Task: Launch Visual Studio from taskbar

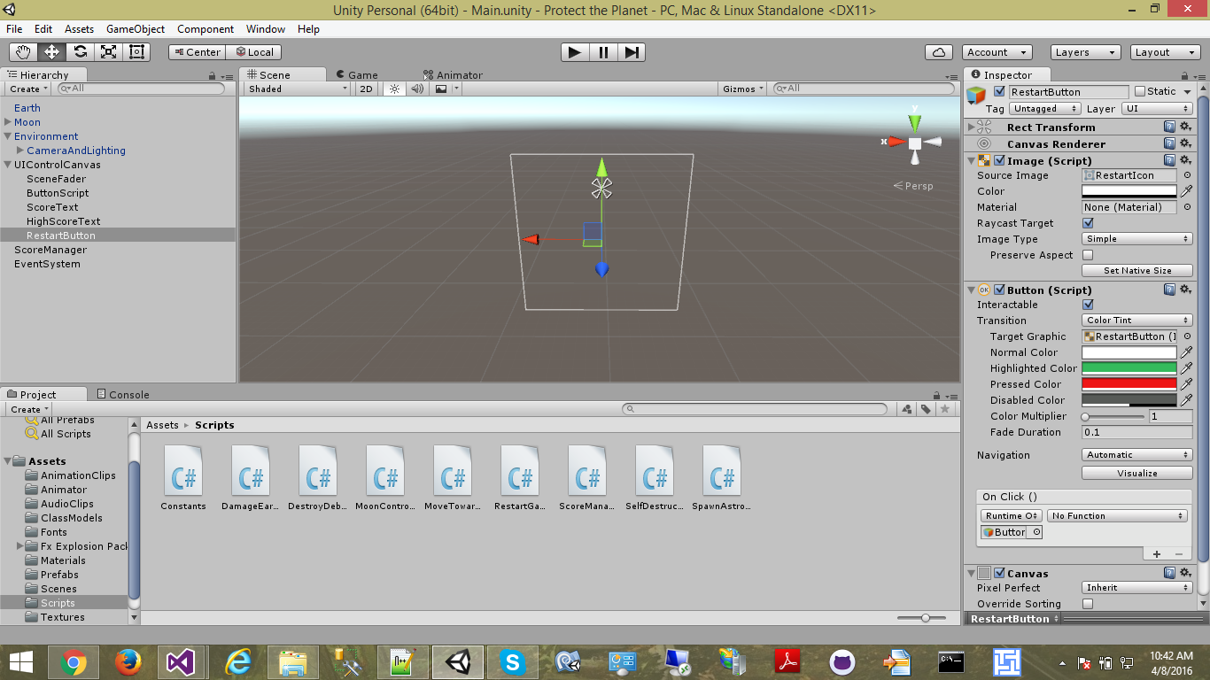Action: coord(182,662)
